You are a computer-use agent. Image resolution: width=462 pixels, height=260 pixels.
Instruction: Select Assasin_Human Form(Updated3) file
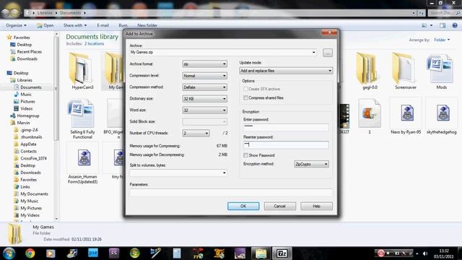pos(82,163)
